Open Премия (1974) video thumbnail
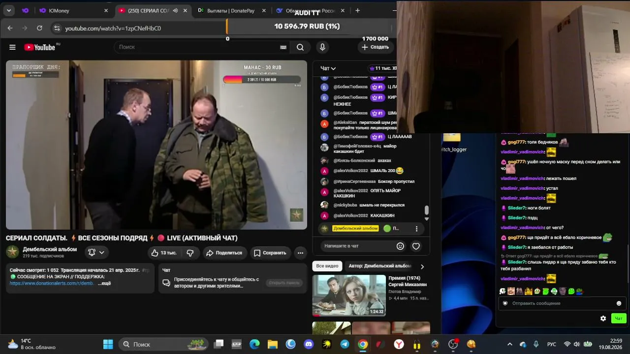Screen dimensions: 630x354 349,295
